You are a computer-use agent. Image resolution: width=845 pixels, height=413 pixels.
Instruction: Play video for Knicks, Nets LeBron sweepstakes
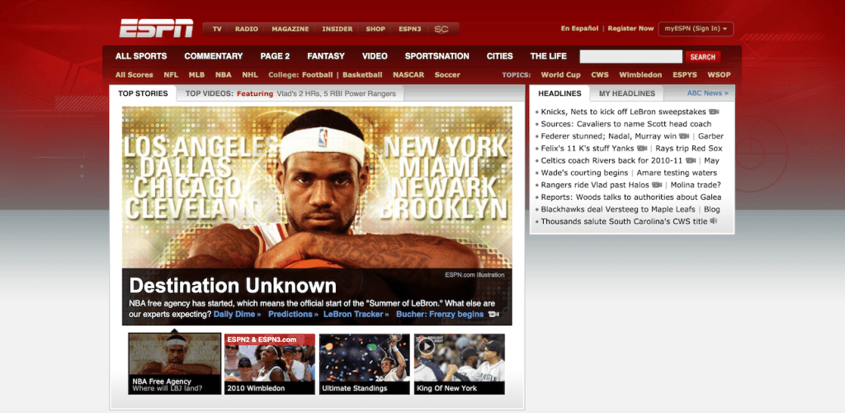click(714, 112)
